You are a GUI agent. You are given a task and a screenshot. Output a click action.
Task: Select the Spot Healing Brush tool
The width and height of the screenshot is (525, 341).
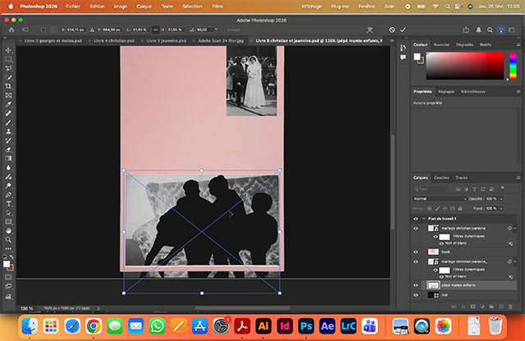(x=8, y=113)
